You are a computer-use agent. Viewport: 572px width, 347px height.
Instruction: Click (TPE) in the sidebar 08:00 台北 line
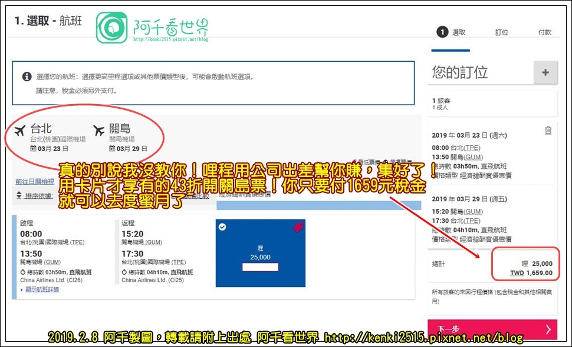click(x=472, y=148)
